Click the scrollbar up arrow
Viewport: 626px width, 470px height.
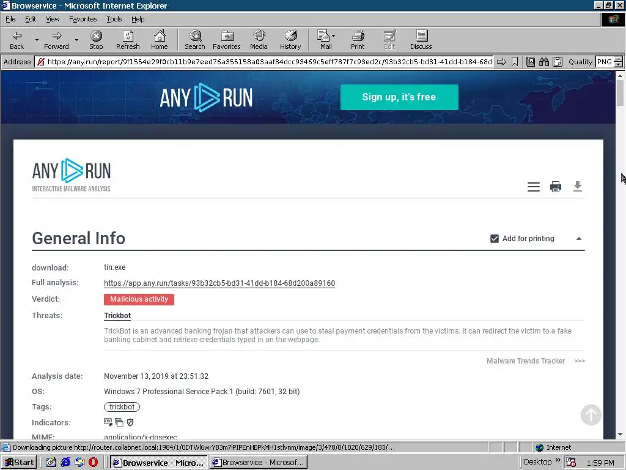point(620,75)
